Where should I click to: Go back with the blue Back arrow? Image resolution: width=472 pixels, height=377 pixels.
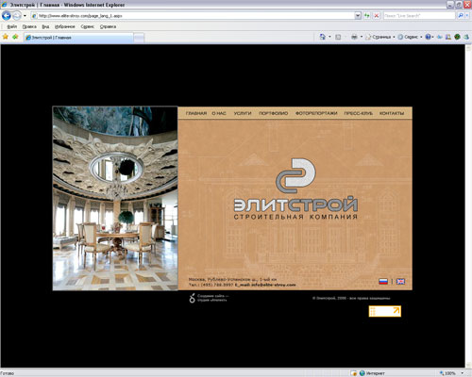coord(7,15)
